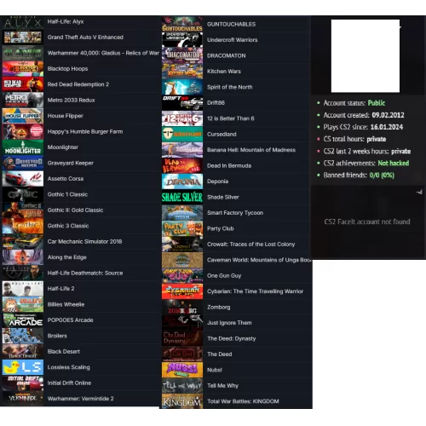The image size is (426, 426).
Task: Select the Billies Wheelie title
Action: (x=66, y=304)
